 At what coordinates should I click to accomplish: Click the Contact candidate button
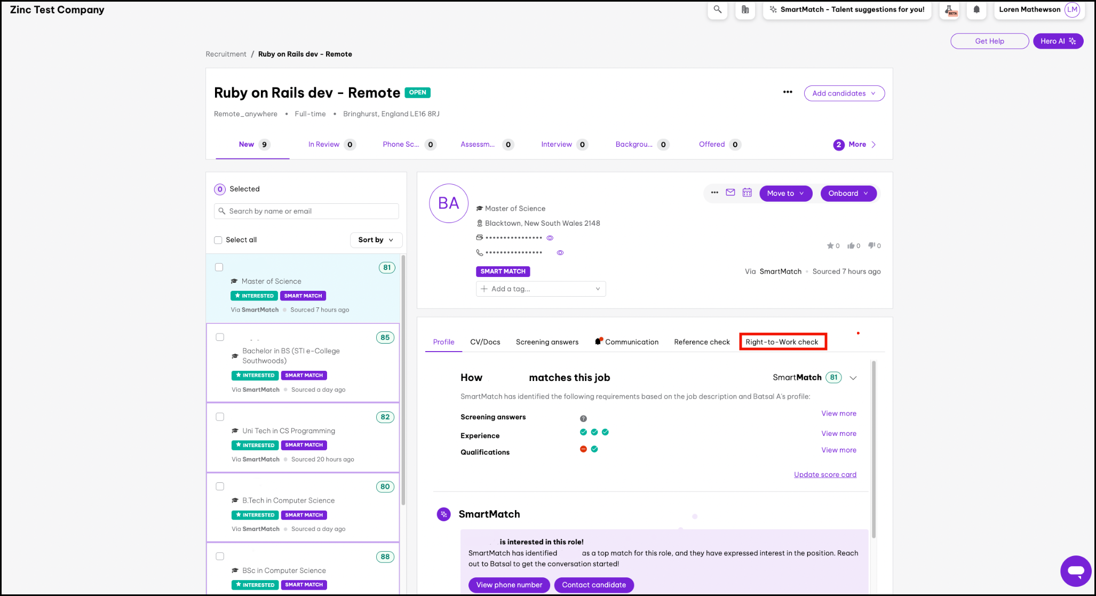pyautogui.click(x=593, y=585)
